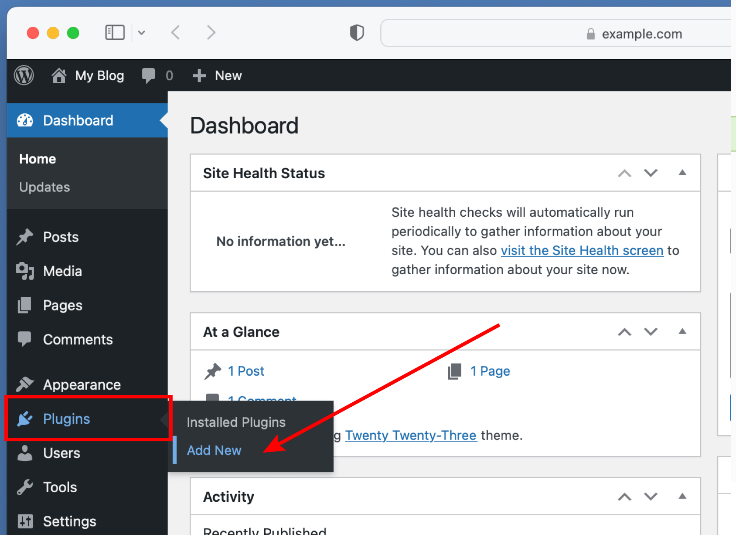Screen dimensions: 736x535
Task: Move Activity panel down
Action: (x=651, y=496)
